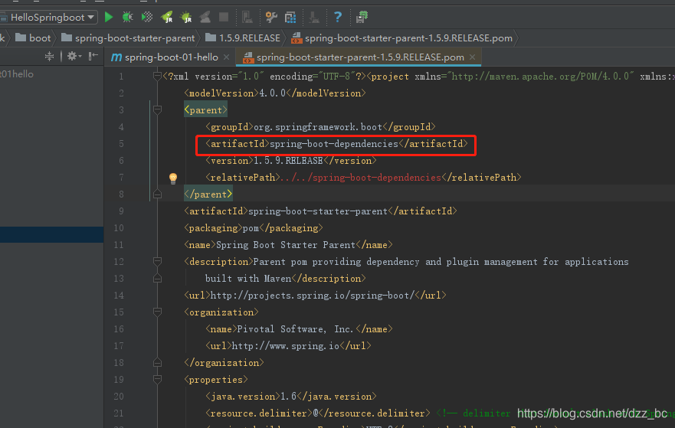
Task: Click the fold end marker on line 18
Action: (157, 363)
